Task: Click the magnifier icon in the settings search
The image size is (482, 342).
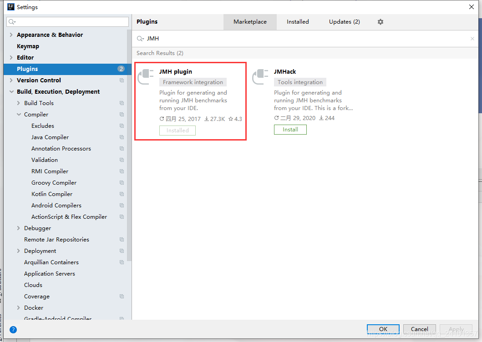Action: (x=12, y=21)
